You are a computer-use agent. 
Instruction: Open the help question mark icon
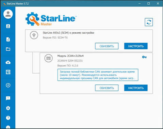click(8, 118)
